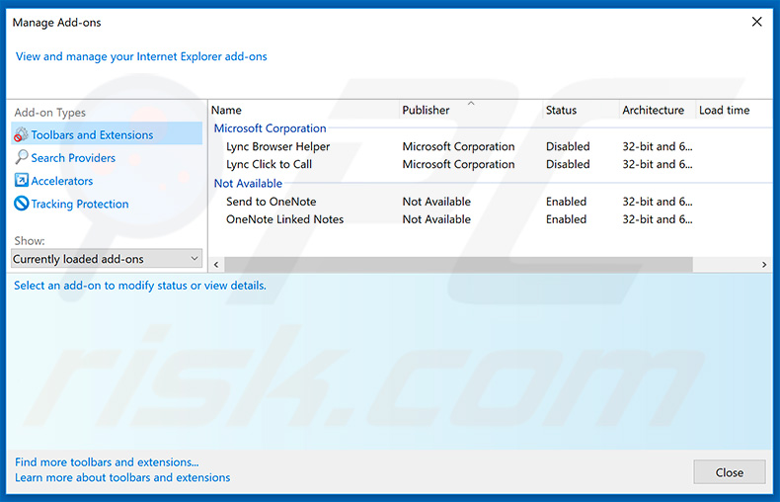Image resolution: width=780 pixels, height=502 pixels.
Task: Open Find more toolbars and extensions link
Action: coord(107,462)
